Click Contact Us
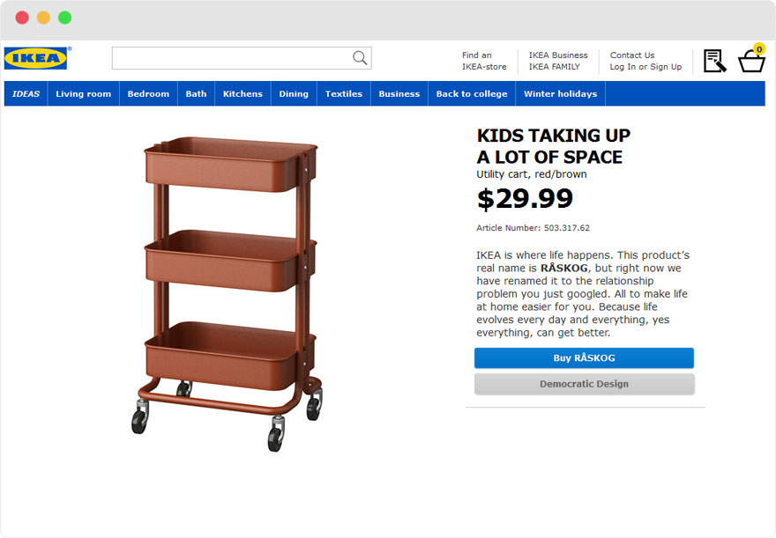The width and height of the screenshot is (776, 538). click(631, 55)
